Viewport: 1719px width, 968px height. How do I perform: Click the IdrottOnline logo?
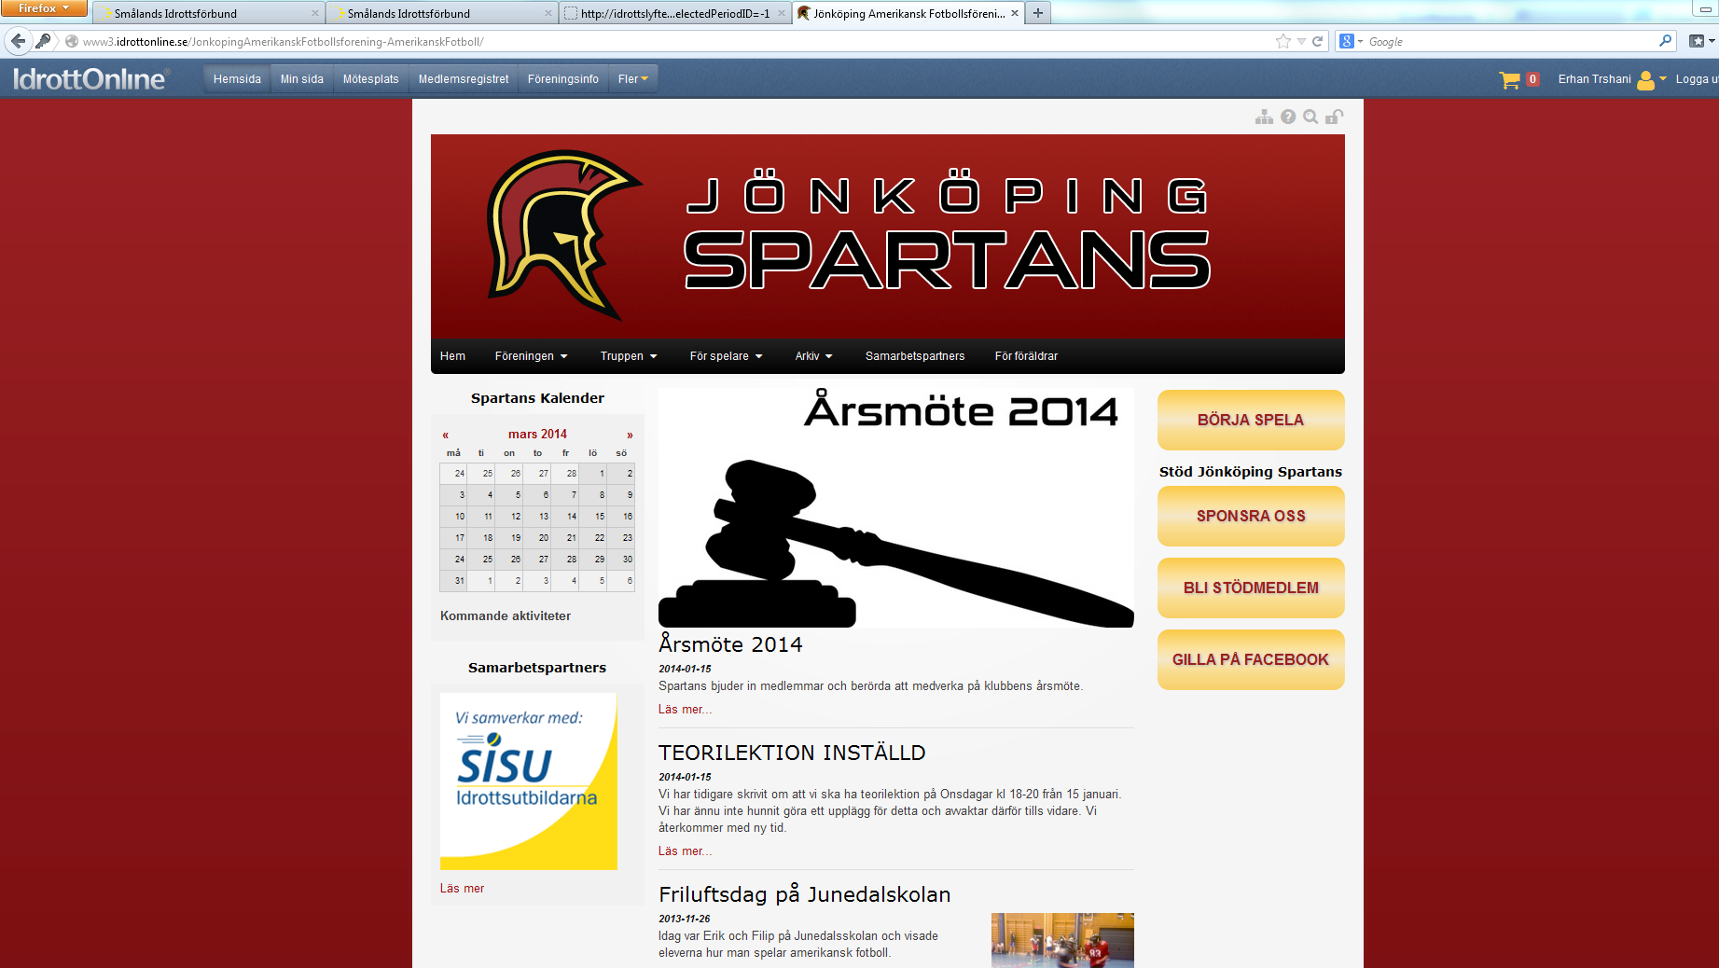click(x=91, y=79)
